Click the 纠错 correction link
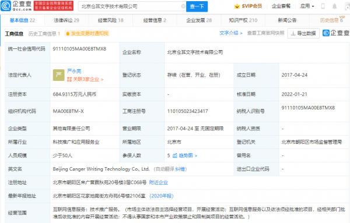This screenshot has width=350, height=223. pos(180,169)
